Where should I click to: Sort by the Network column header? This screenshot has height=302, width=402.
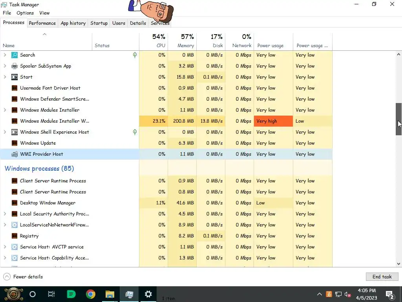point(240,41)
